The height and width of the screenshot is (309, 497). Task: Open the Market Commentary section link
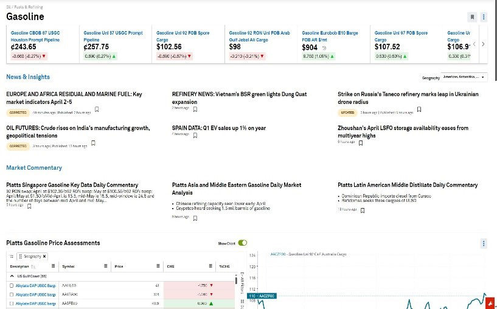34,168
